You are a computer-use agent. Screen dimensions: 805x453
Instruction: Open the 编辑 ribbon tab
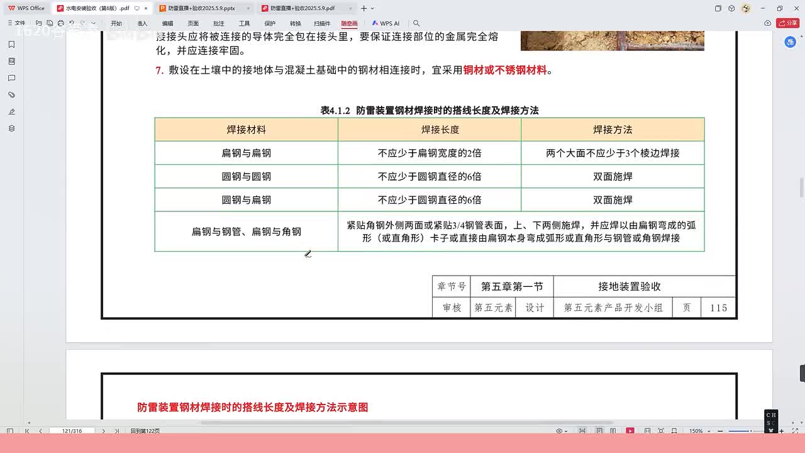(x=167, y=23)
